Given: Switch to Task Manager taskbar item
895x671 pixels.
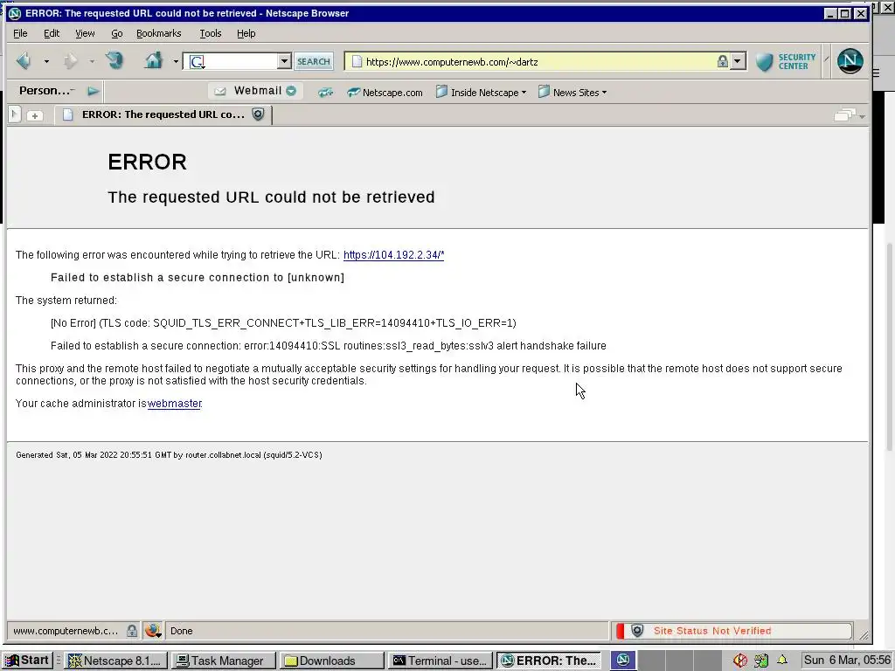Looking at the screenshot, I should [x=223, y=661].
